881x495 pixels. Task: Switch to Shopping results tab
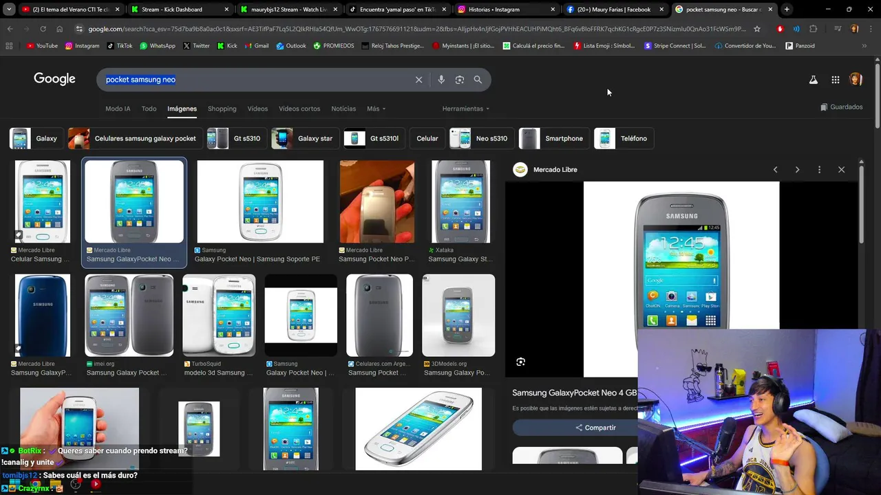click(222, 109)
